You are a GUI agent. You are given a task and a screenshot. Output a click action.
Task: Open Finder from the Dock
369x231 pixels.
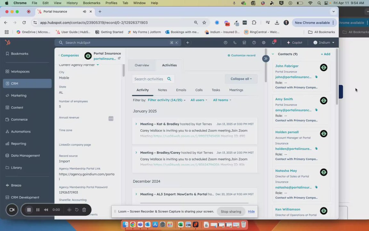[126, 225]
